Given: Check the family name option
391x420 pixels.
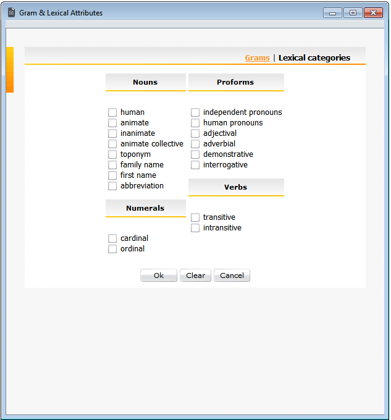Looking at the screenshot, I should [x=112, y=165].
